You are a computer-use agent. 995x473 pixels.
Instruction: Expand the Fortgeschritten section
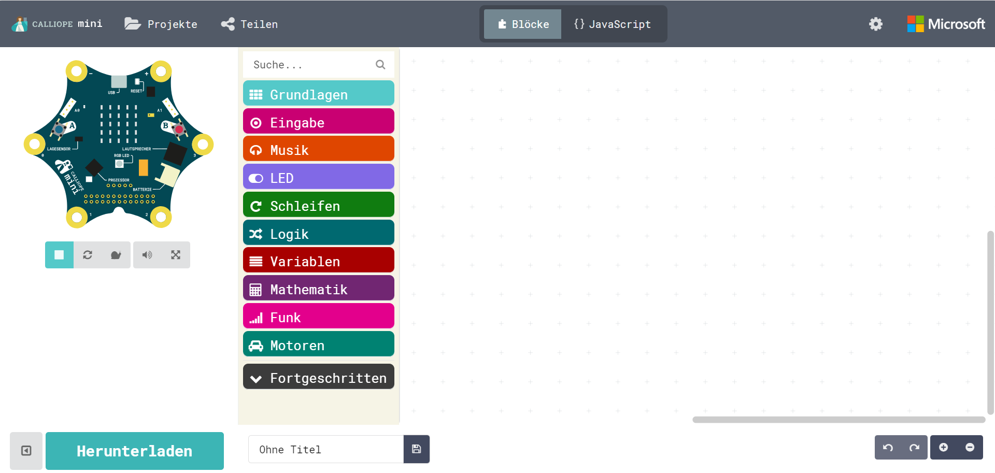tap(318, 377)
